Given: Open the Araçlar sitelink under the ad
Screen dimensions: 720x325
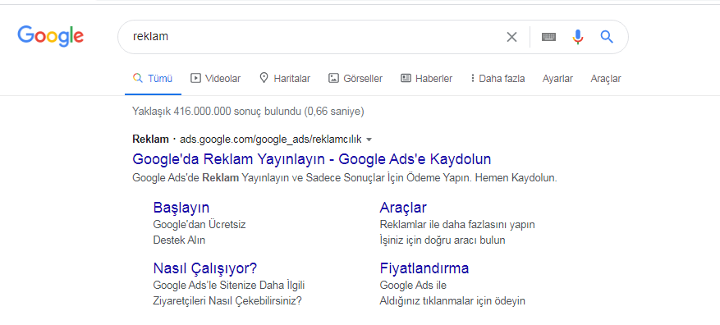Looking at the screenshot, I should coord(403,208).
